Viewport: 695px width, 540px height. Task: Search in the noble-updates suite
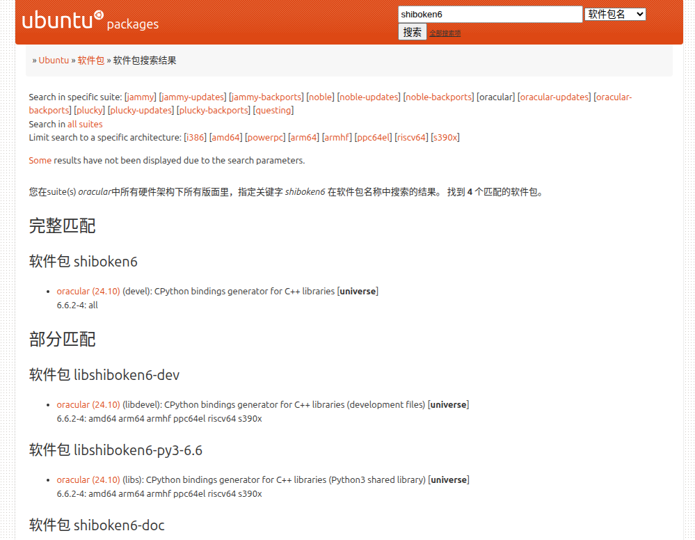[x=369, y=97]
